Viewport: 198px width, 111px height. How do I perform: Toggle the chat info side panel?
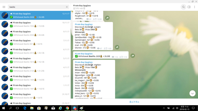pos(189,7)
